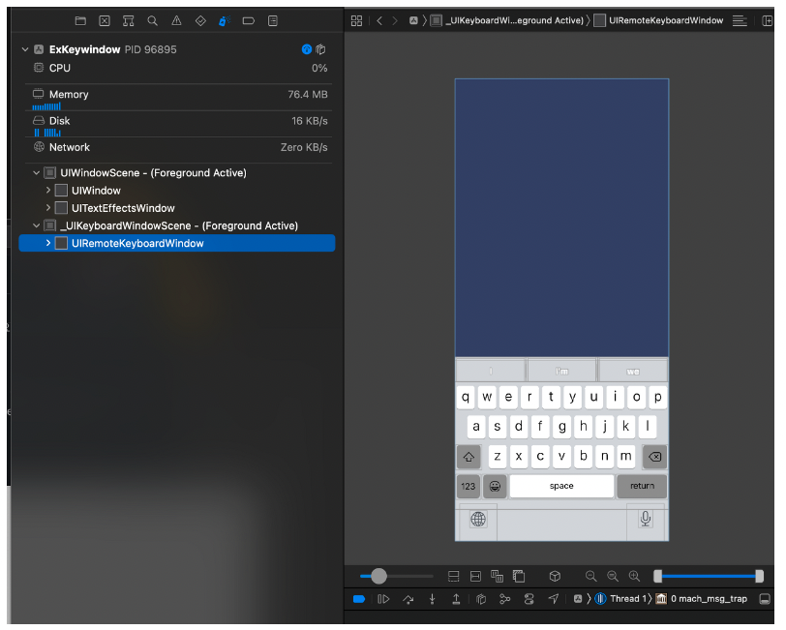Collapse the ExKeywindow process row
786x630 pixels.
(25, 49)
